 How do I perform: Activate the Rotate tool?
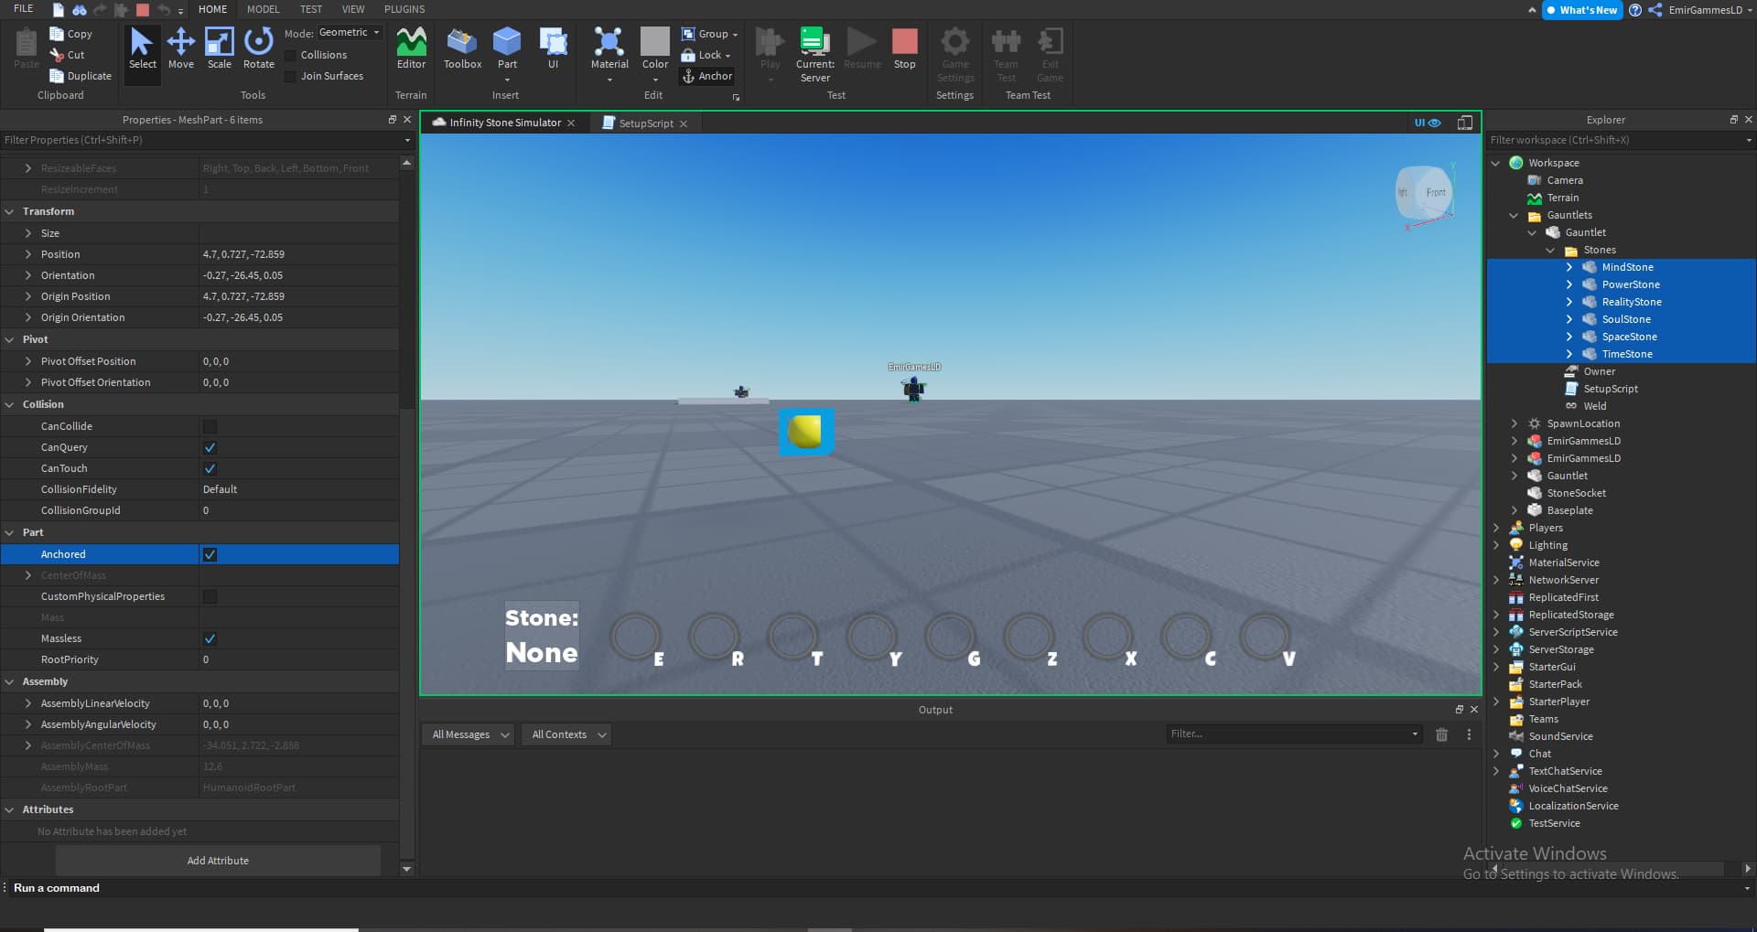coord(259,48)
